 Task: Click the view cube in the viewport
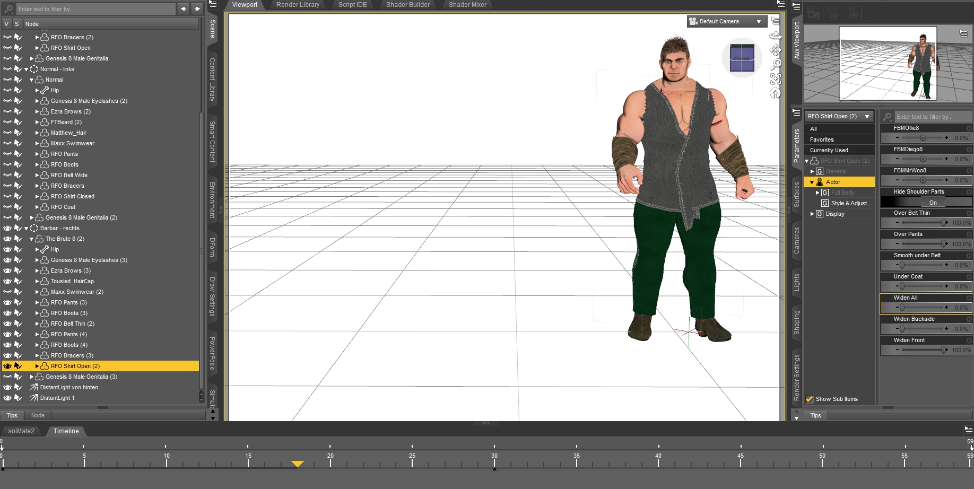click(x=742, y=58)
